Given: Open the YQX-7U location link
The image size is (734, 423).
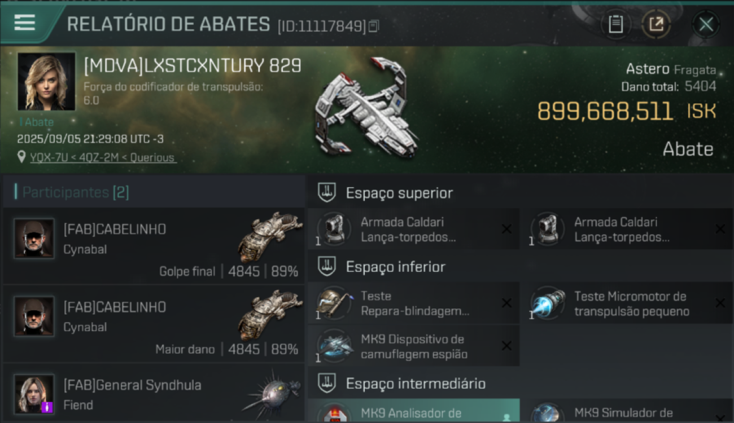Looking at the screenshot, I should pyautogui.click(x=103, y=157).
